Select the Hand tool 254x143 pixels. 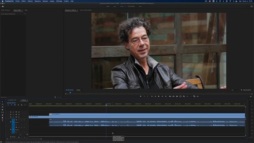pyautogui.click(x=2, y=118)
